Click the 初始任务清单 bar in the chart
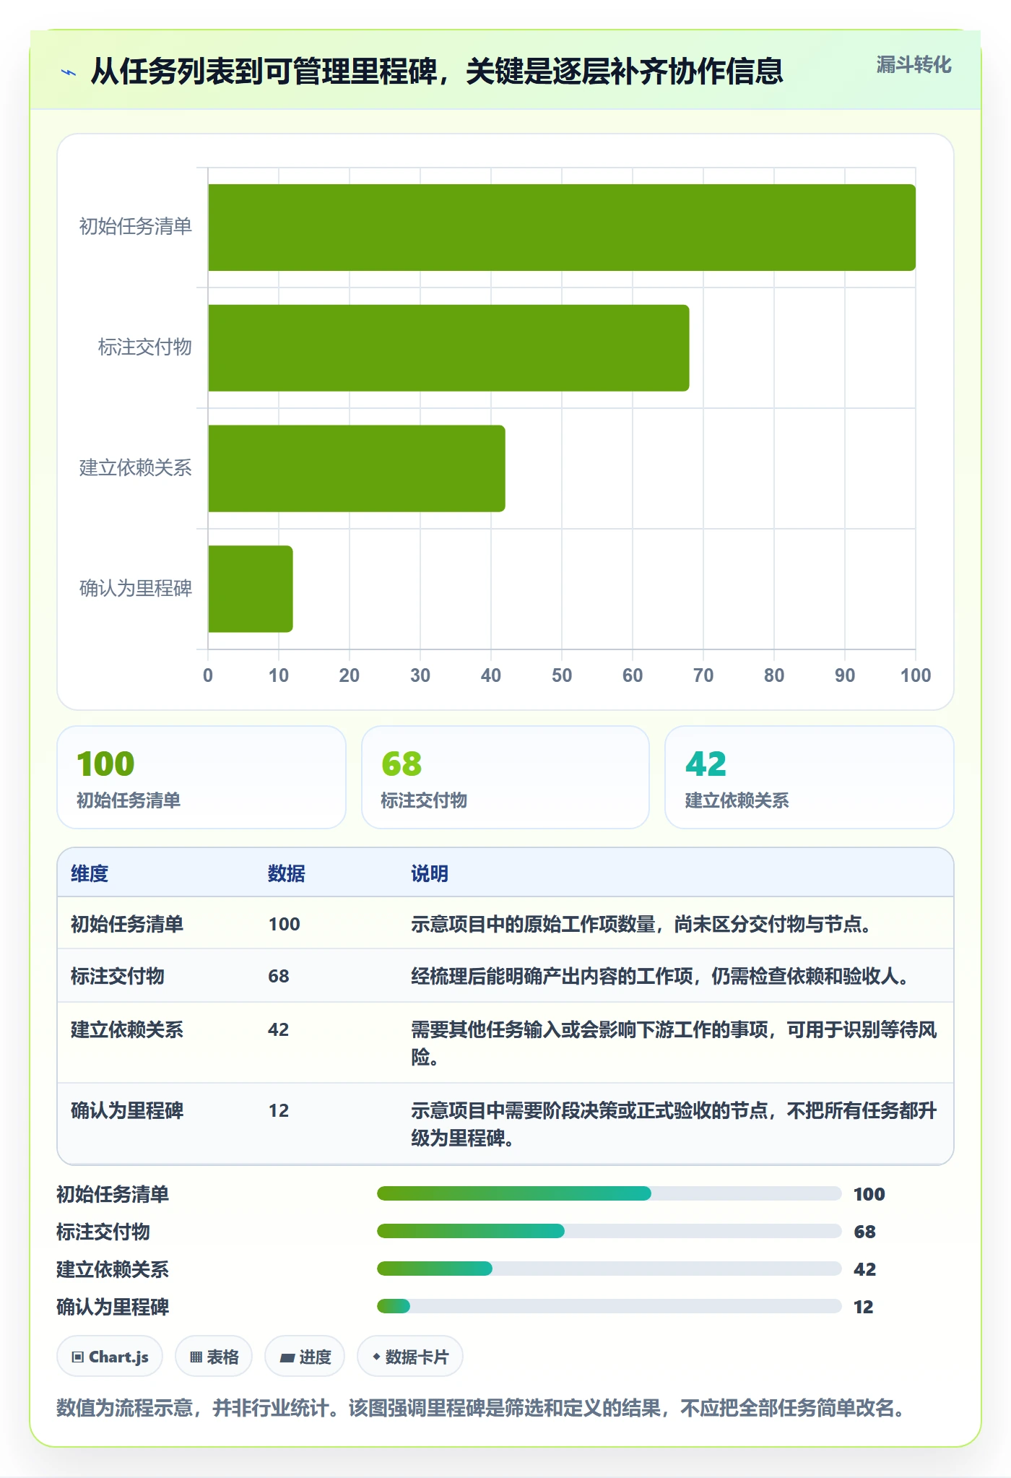 pyautogui.click(x=562, y=228)
